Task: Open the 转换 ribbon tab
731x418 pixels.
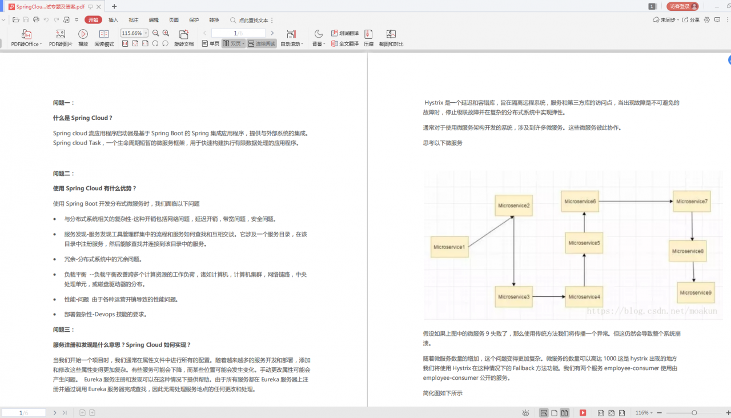Action: [214, 19]
